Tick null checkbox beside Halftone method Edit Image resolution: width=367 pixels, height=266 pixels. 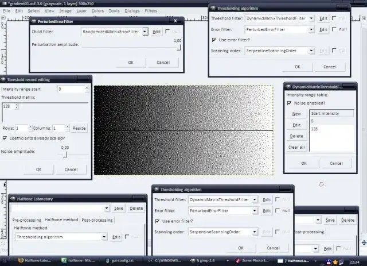click(x=127, y=237)
